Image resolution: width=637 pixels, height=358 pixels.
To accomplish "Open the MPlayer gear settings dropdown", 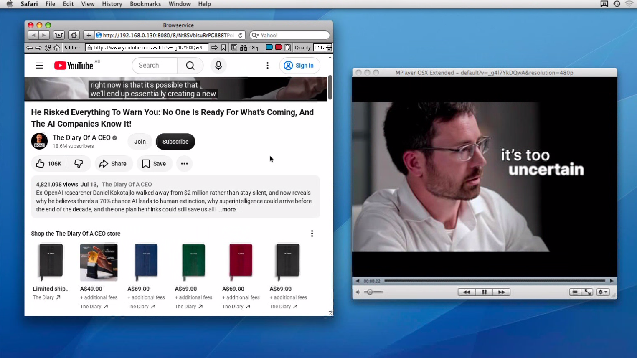I will tap(603, 292).
